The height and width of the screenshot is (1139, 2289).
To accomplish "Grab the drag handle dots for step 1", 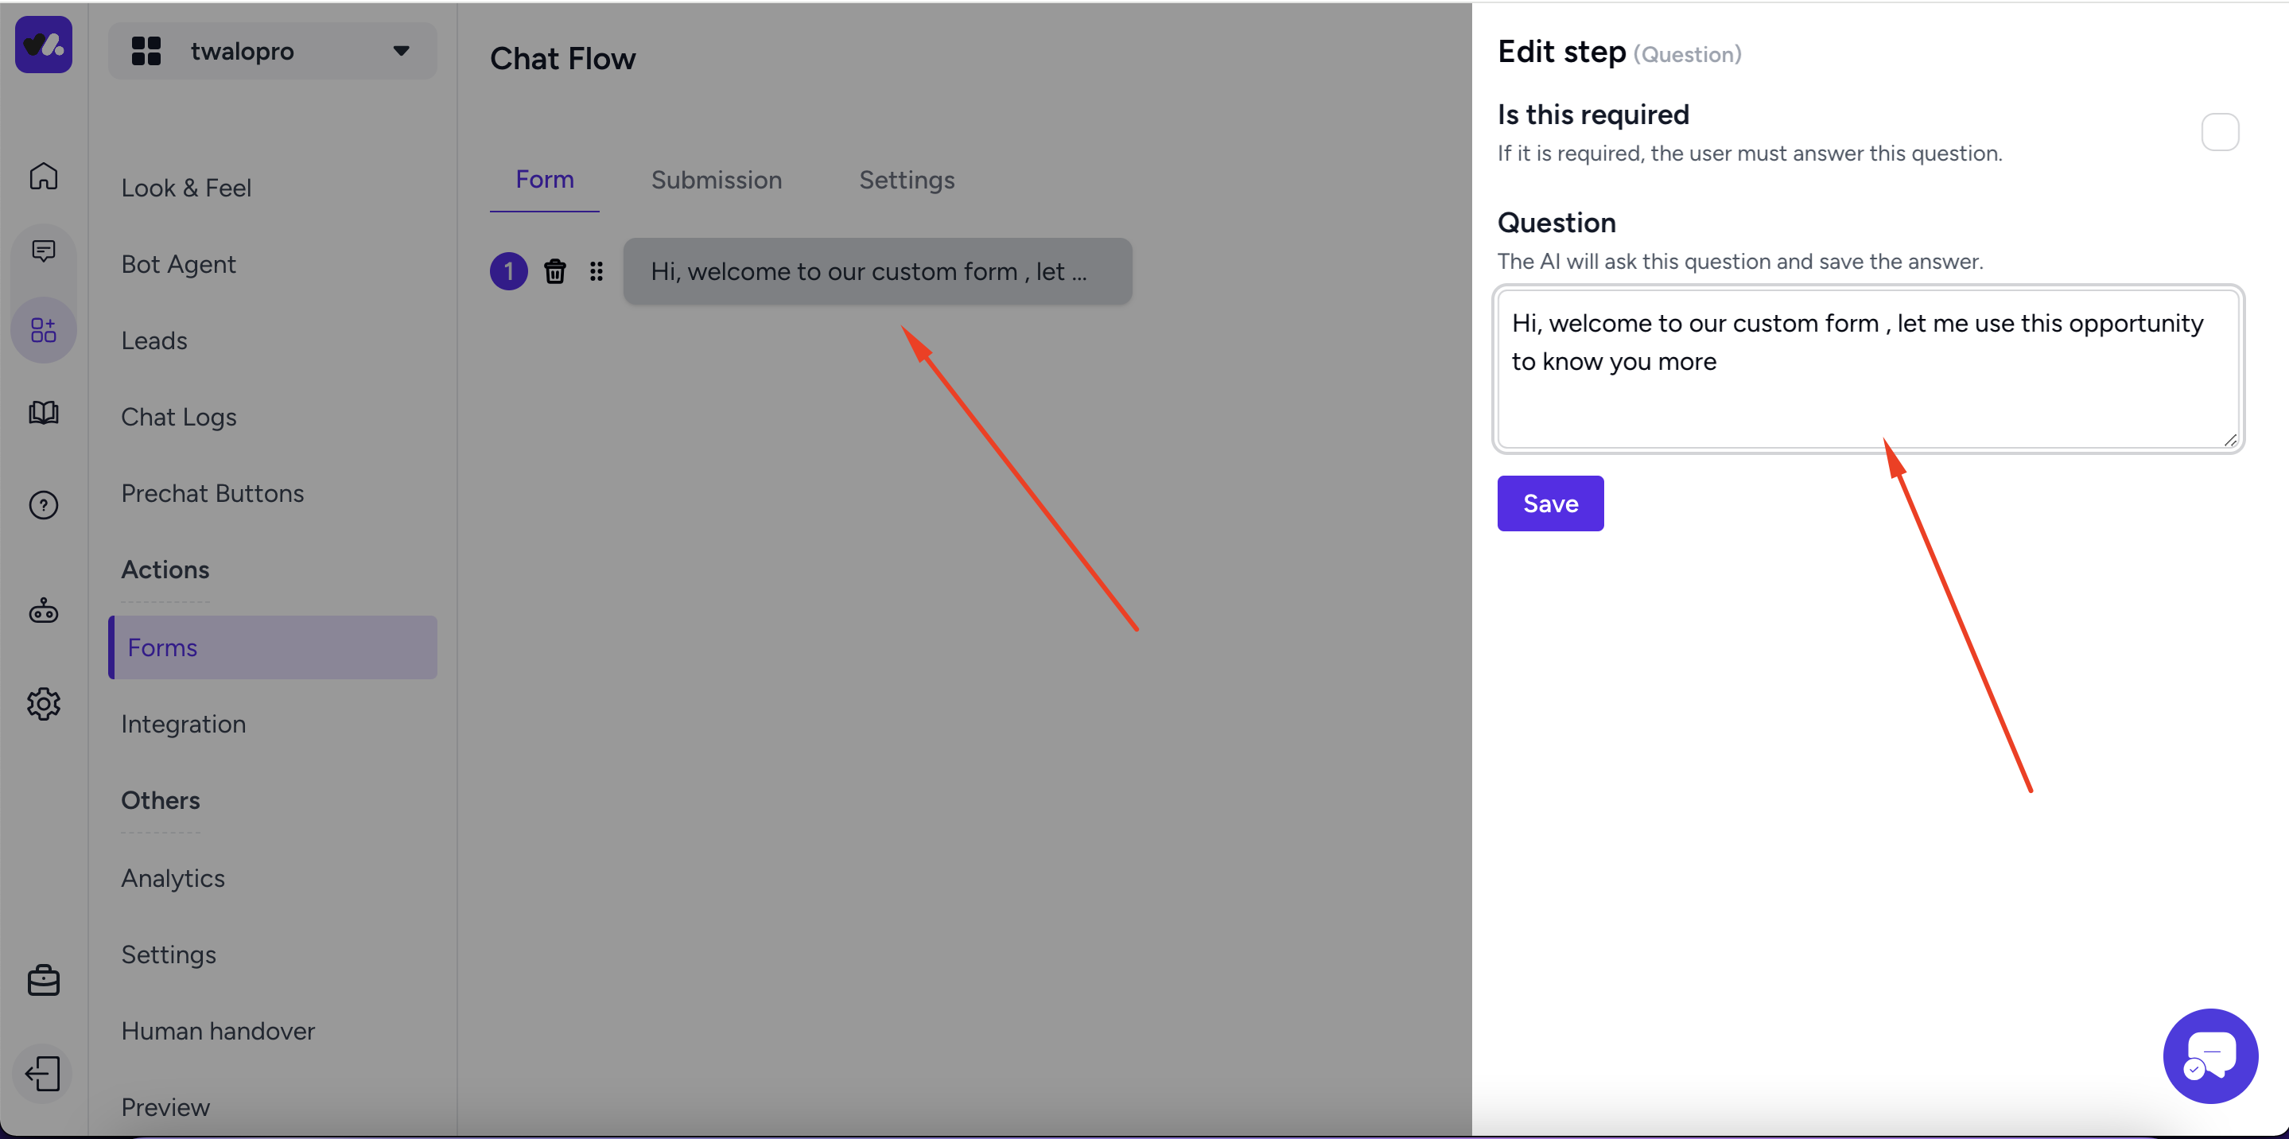I will (597, 271).
